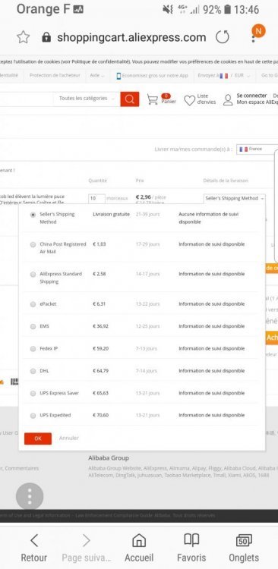Click the € 2,58 shipping price
The image size is (278, 569).
tap(100, 274)
